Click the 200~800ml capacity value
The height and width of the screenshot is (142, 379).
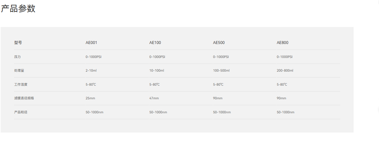coord(285,71)
